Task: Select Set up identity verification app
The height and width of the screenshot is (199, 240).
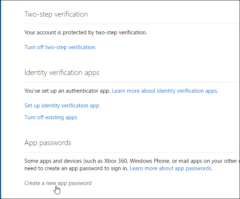Action: tap(62, 106)
